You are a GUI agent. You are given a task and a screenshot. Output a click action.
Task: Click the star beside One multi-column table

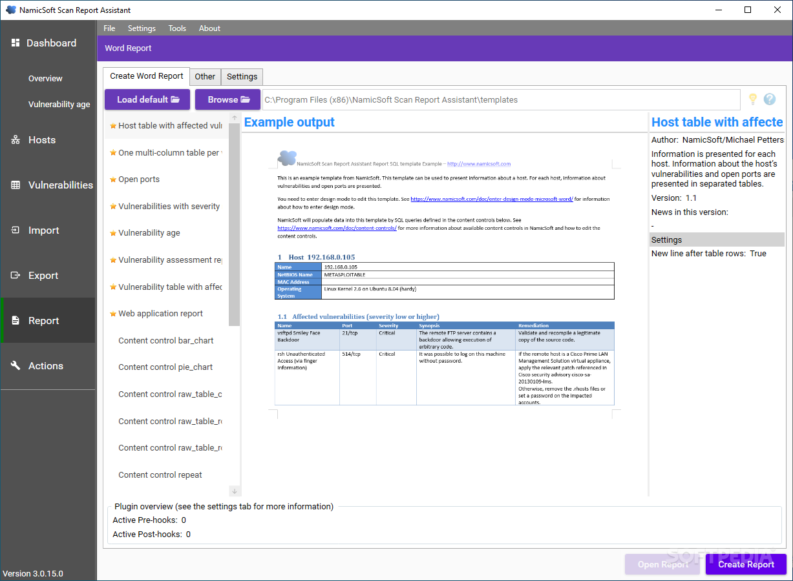[113, 153]
